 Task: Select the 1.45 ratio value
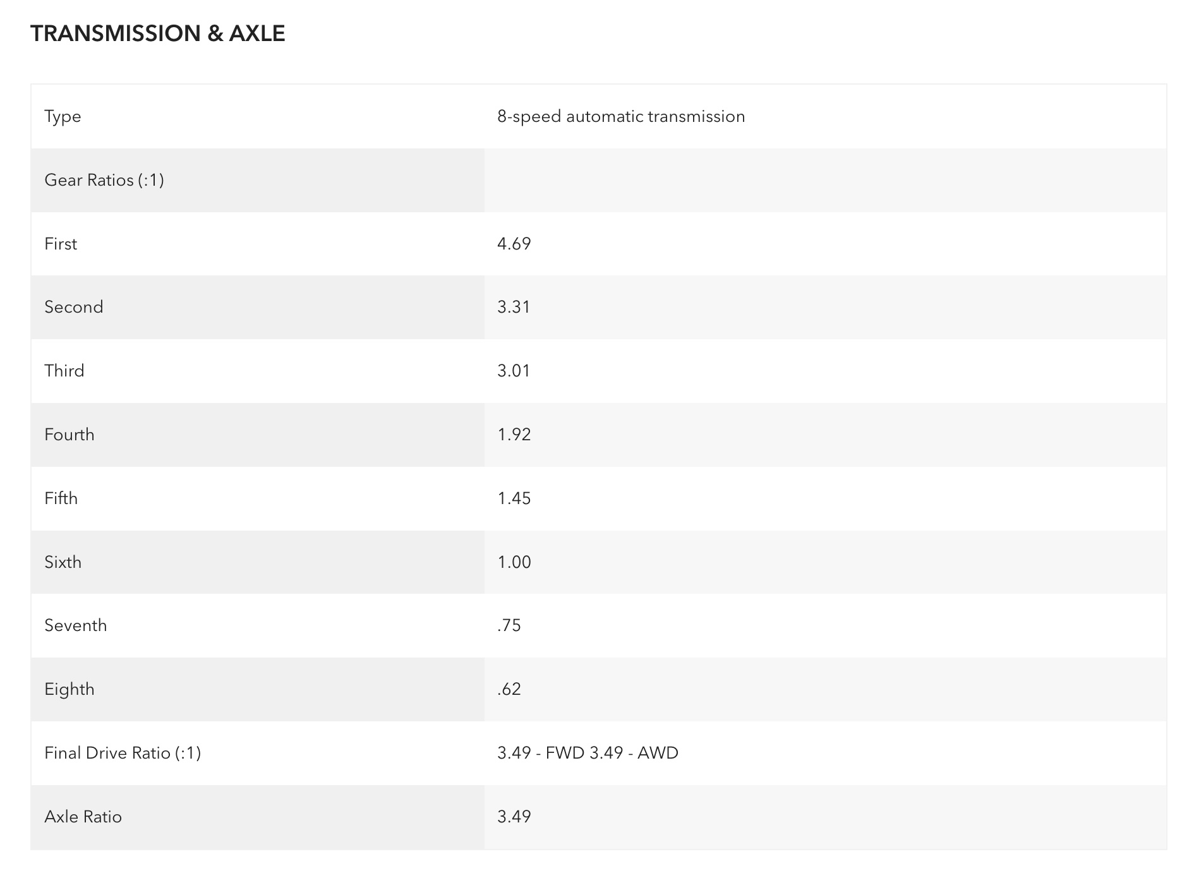(514, 498)
